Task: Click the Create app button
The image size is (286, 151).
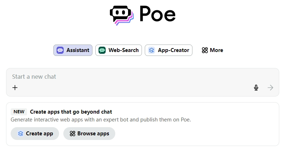Action: point(35,134)
